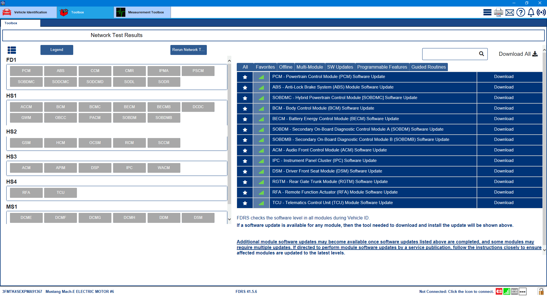Click the printer icon in header
Screen dimensions: 547x296
click(x=499, y=12)
